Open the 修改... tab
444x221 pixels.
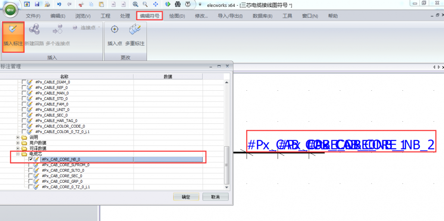click(201, 16)
